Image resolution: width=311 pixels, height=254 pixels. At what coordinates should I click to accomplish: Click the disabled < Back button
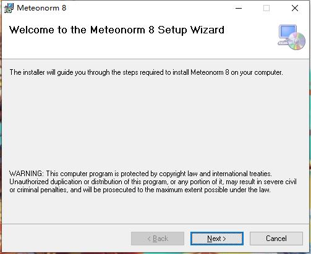[x=158, y=239]
